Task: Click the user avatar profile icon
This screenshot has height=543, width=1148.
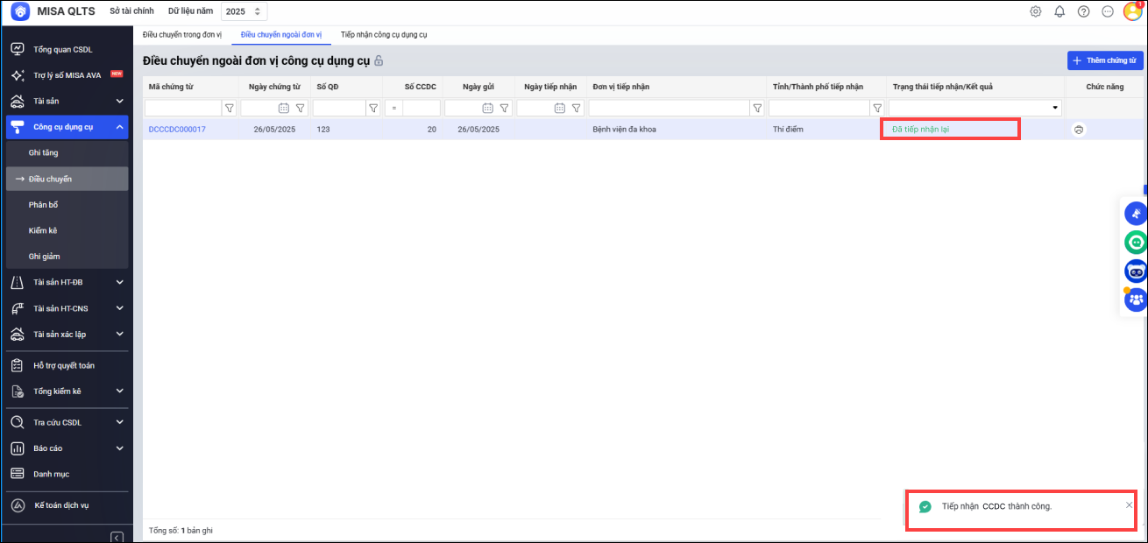Action: 1133,11
